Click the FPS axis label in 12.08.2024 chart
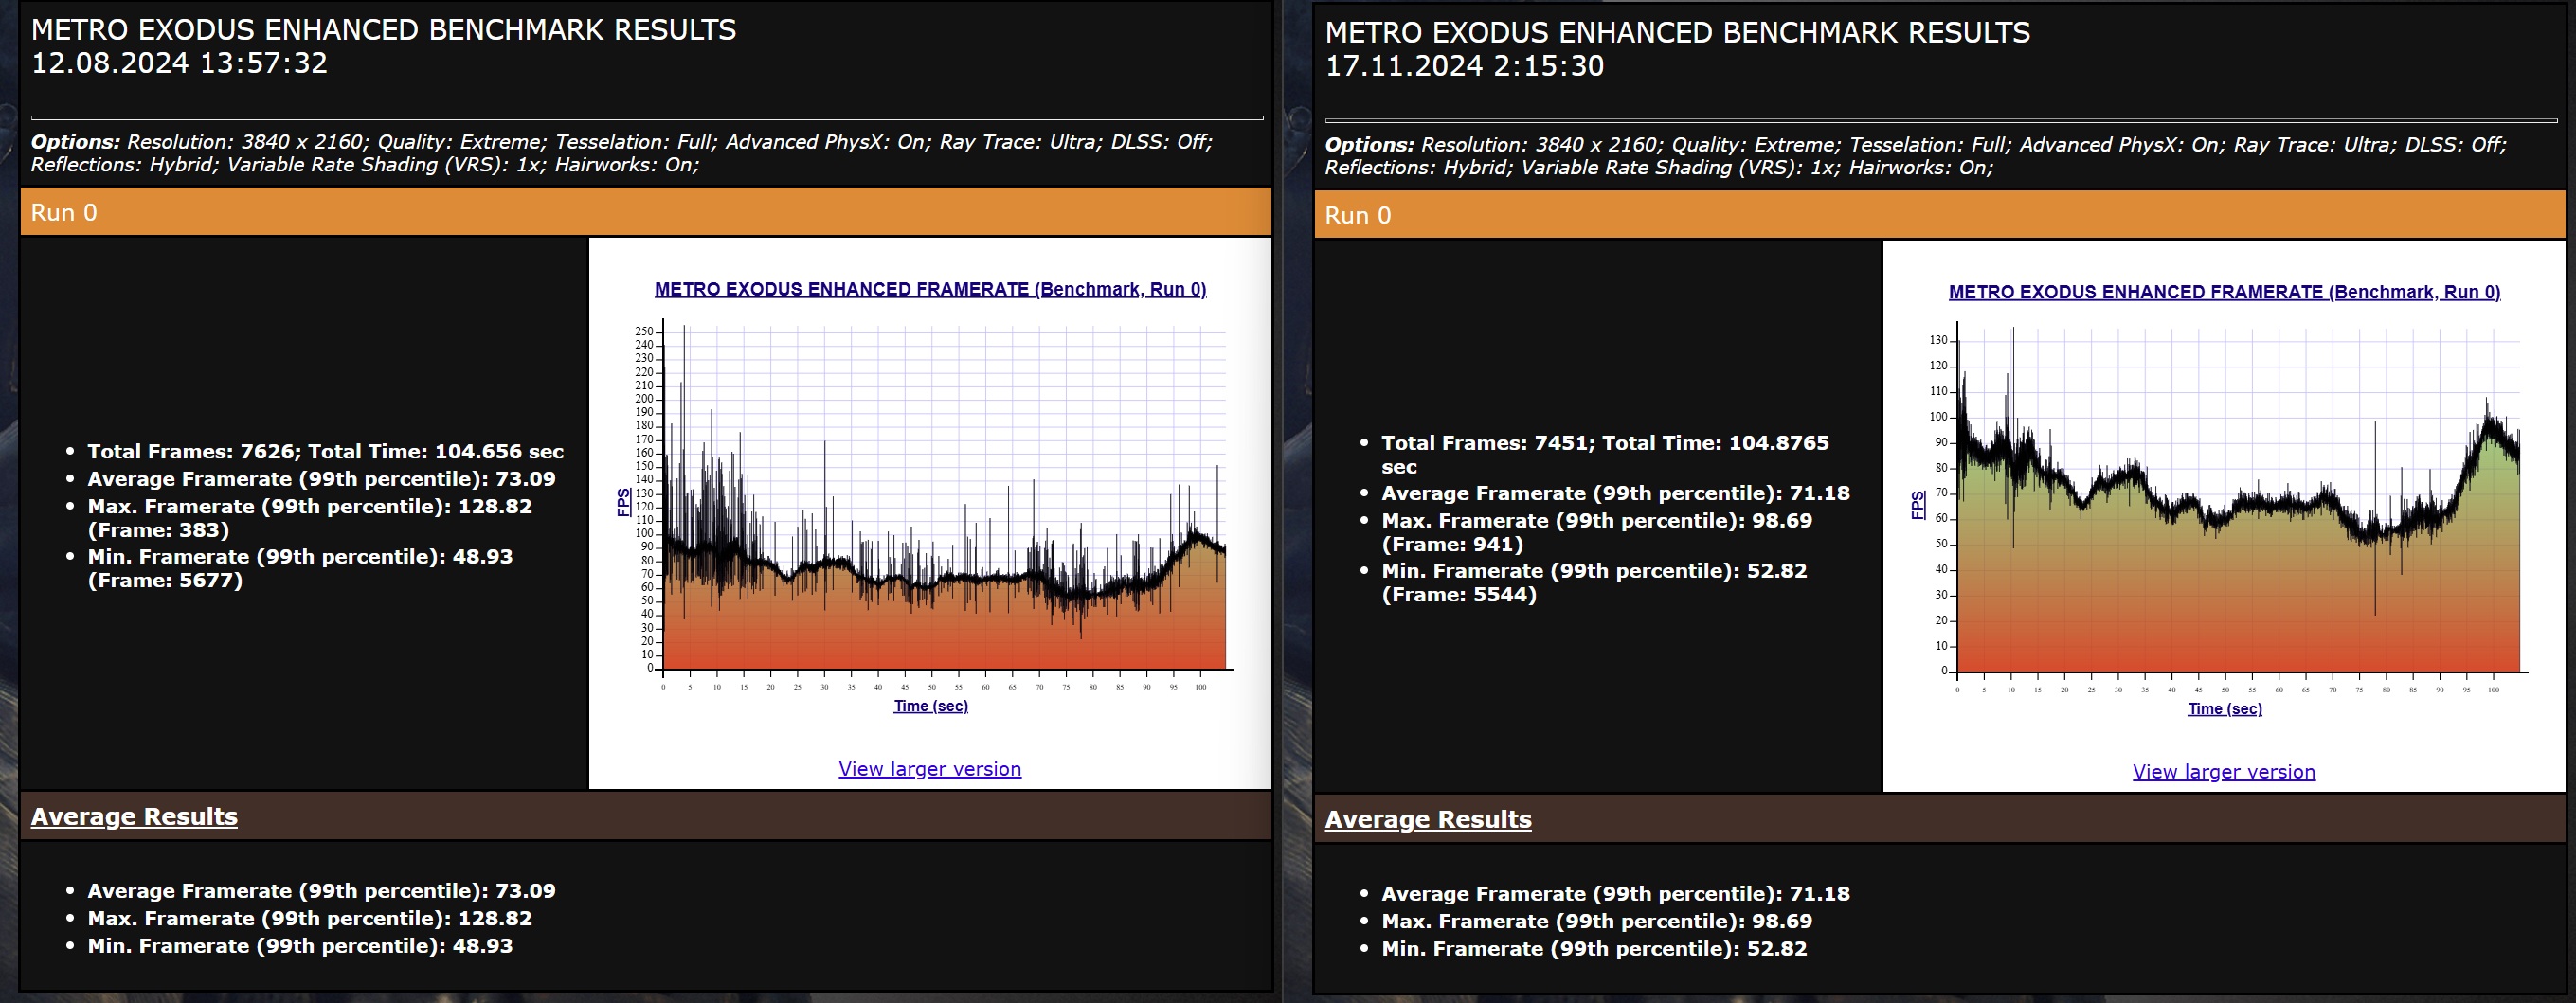This screenshot has width=2576, height=1003. (624, 502)
